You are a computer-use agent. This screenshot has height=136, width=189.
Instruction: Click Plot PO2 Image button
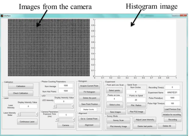click(x=137, y=112)
